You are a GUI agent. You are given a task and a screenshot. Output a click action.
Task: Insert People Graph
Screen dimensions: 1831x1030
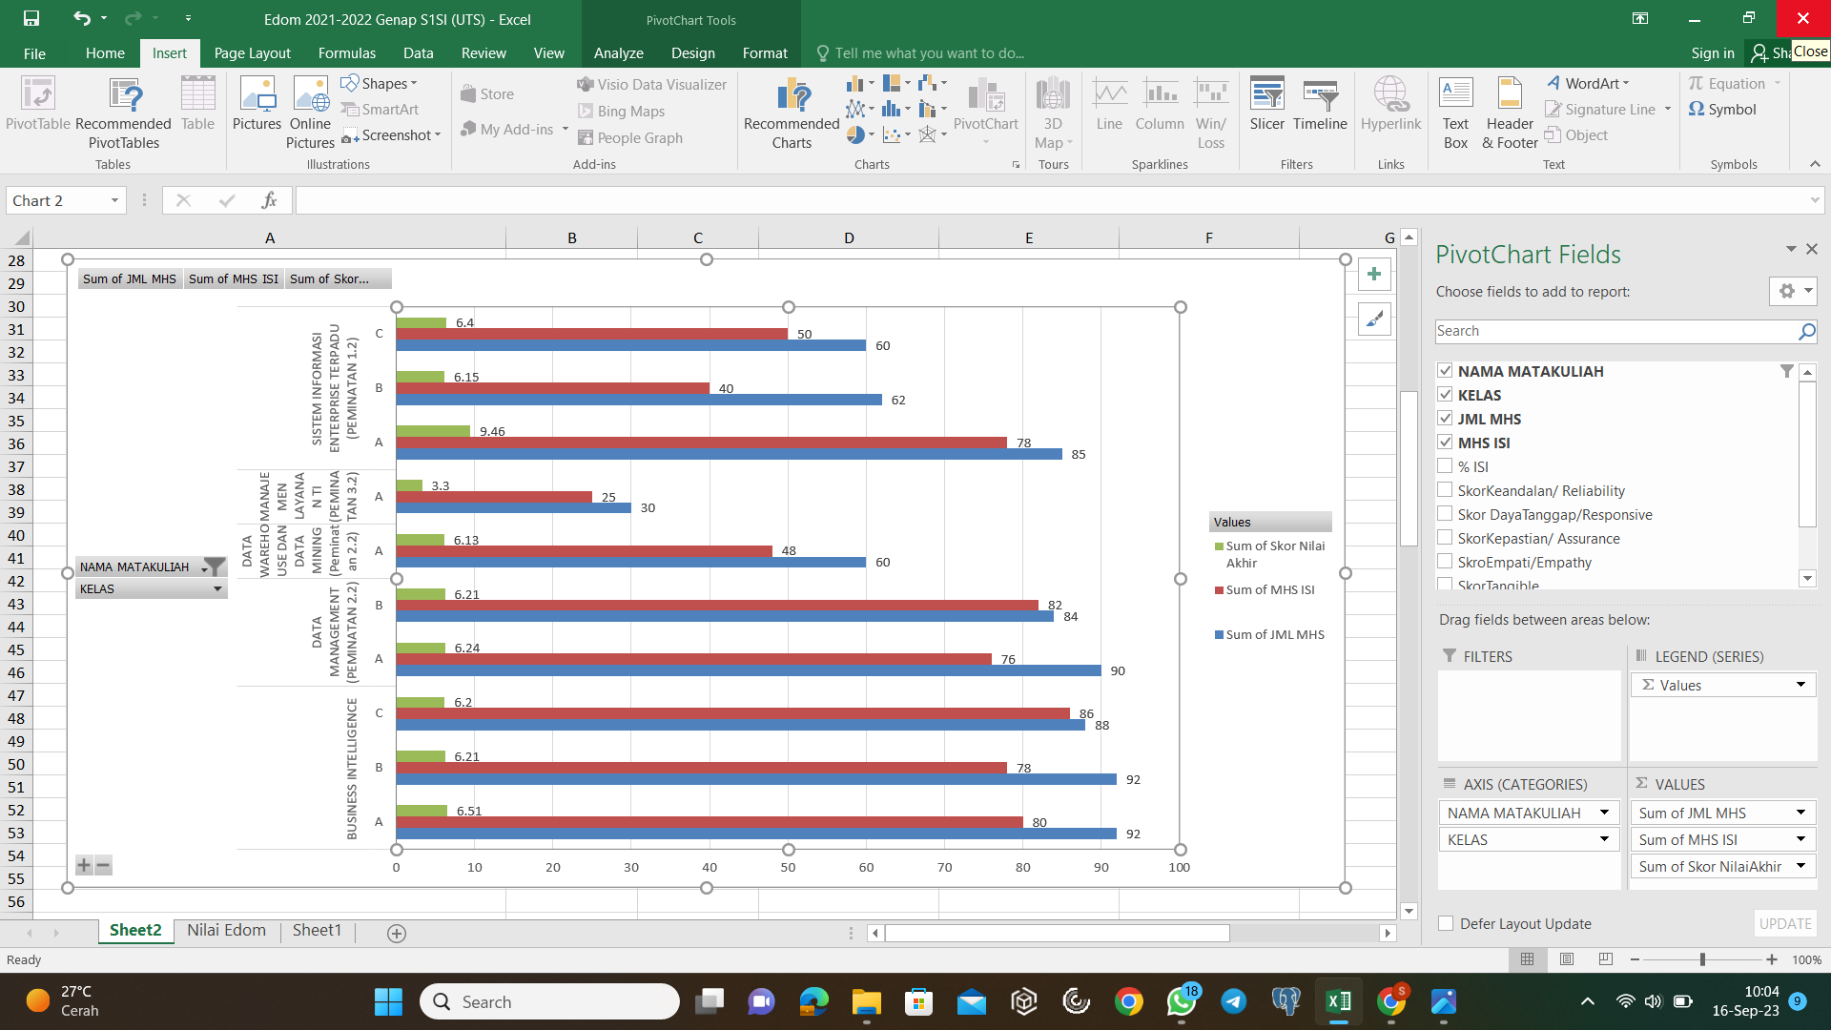[630, 137]
